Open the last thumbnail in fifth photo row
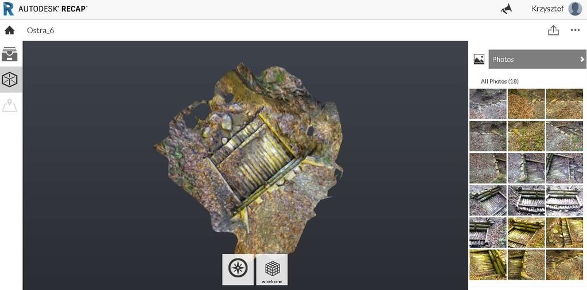Image resolution: width=587 pixels, height=290 pixels. 564,233
